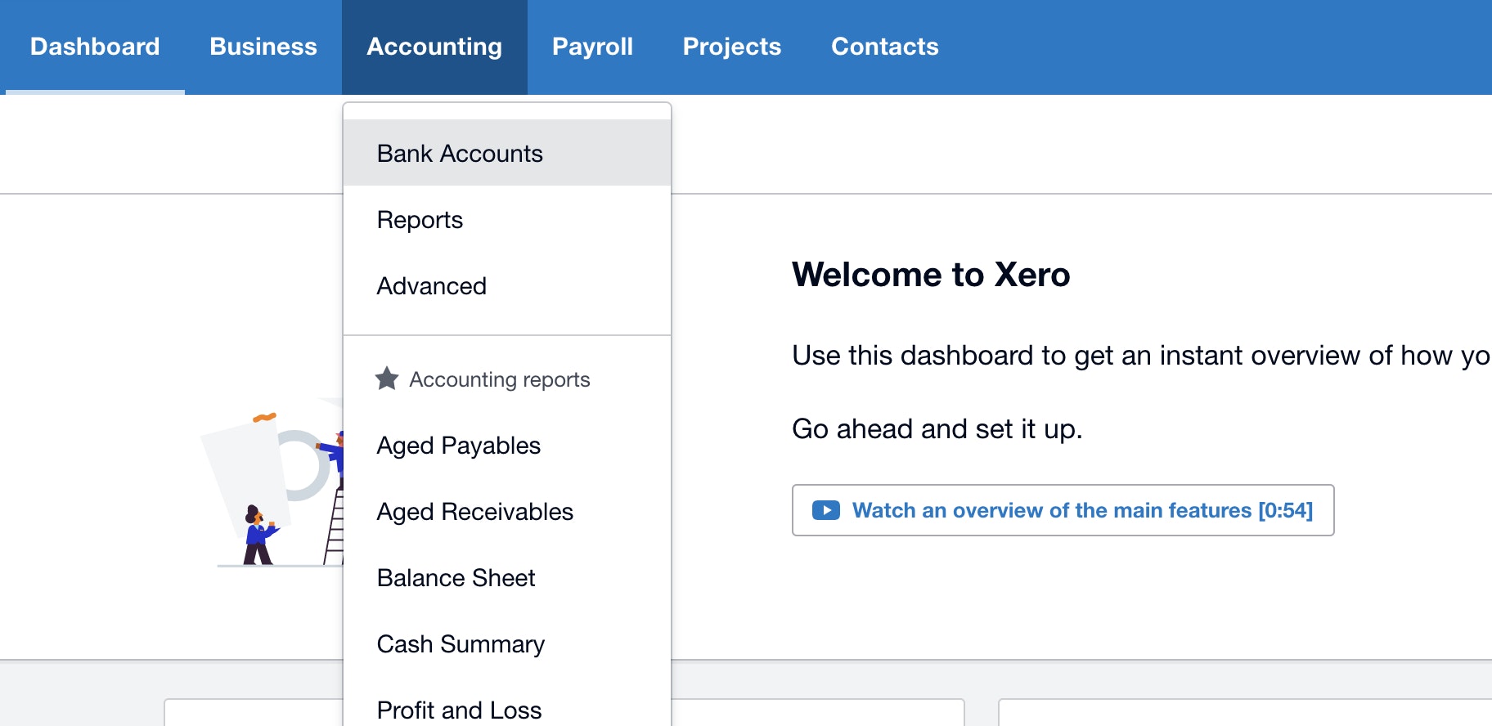Open the Contacts menu
The height and width of the screenshot is (726, 1492).
885,47
